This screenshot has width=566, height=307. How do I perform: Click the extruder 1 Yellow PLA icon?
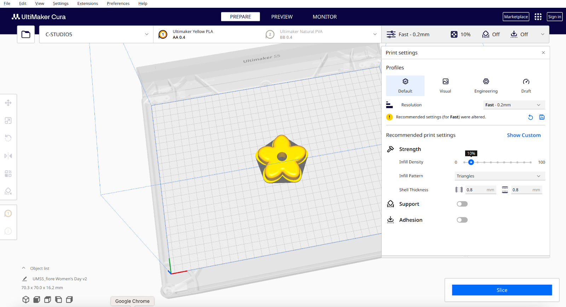[x=163, y=34]
